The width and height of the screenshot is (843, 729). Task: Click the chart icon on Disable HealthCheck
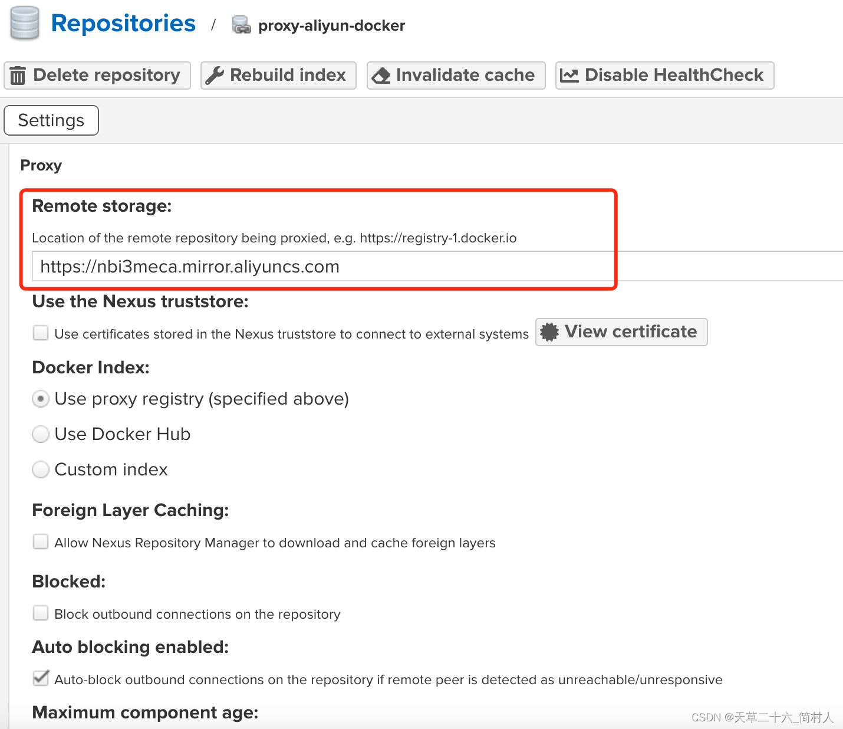coord(569,75)
